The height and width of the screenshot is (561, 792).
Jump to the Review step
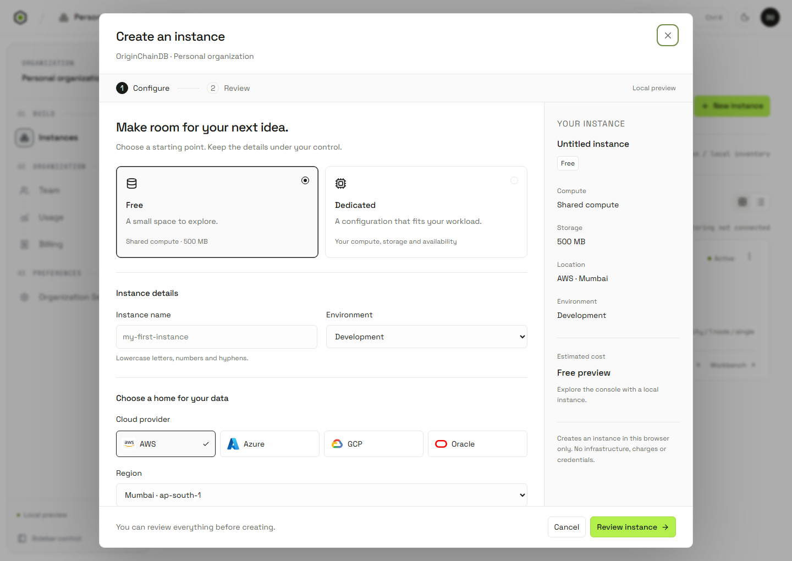click(x=228, y=88)
